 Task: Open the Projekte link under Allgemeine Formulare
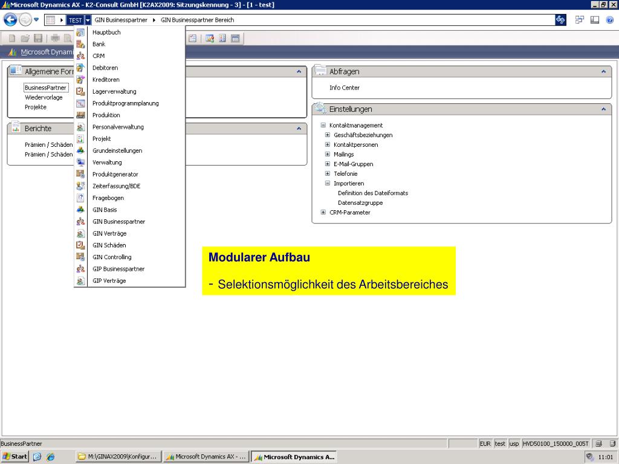[36, 108]
